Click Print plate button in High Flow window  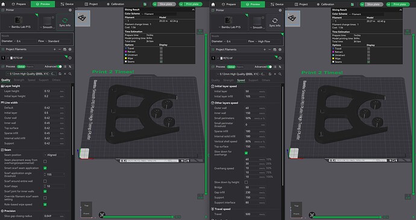pyautogui.click(x=398, y=4)
